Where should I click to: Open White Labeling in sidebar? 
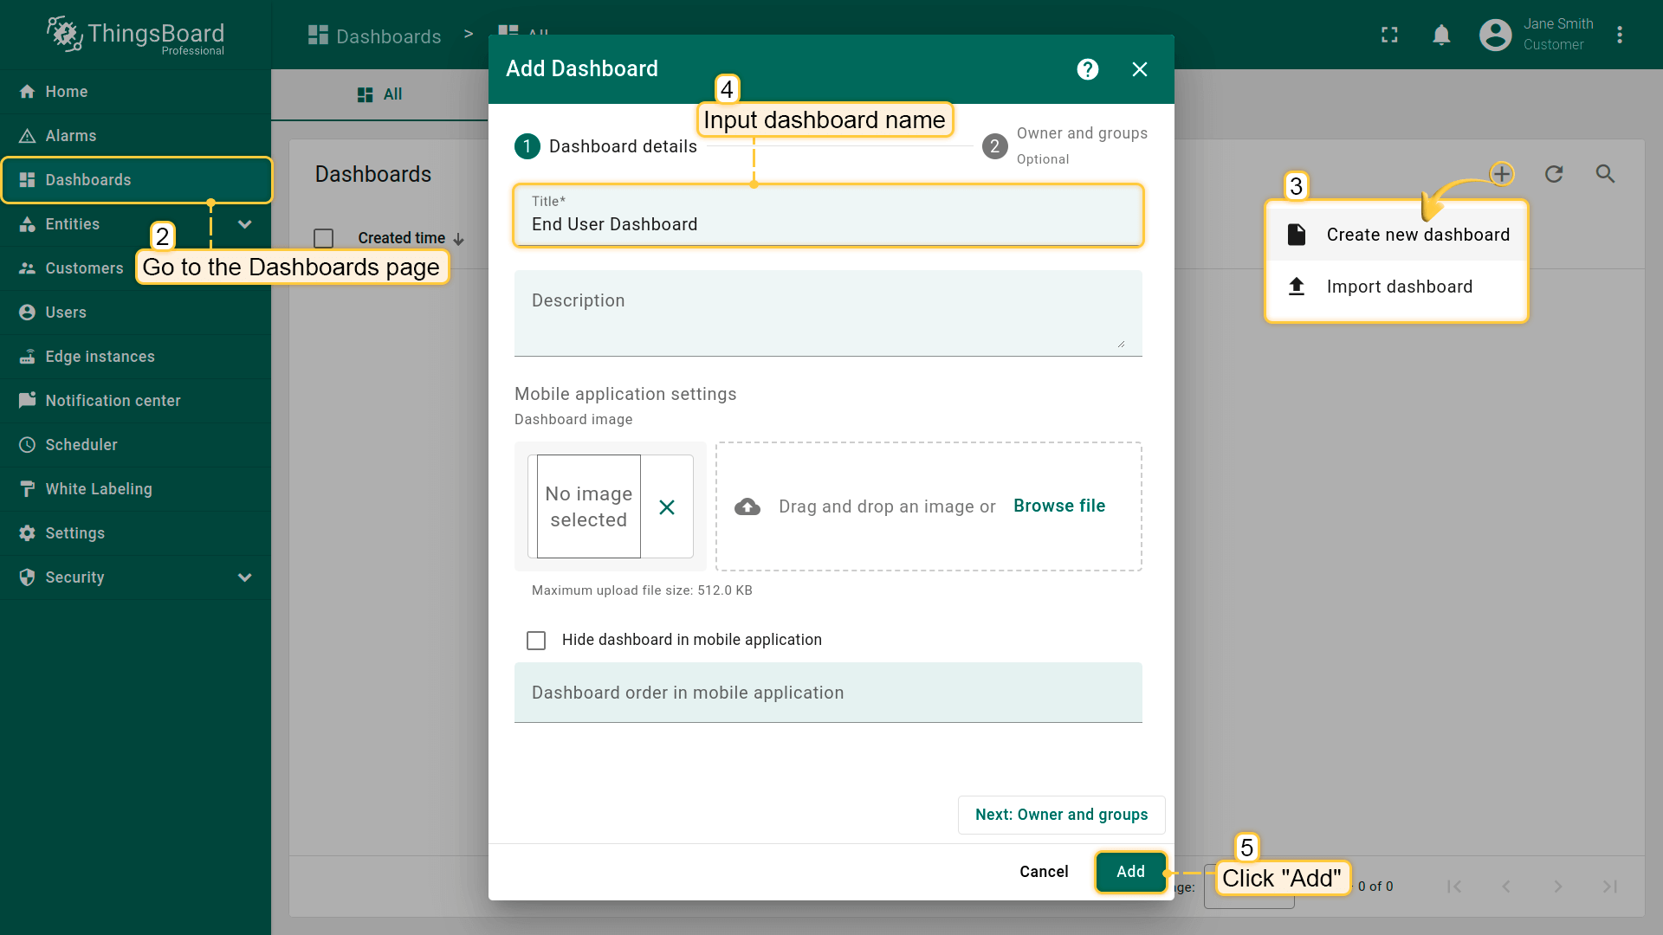click(x=99, y=489)
